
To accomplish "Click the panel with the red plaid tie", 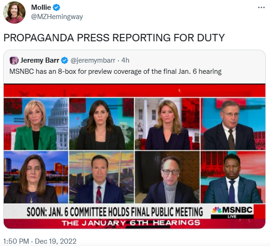I will (x=102, y=177).
